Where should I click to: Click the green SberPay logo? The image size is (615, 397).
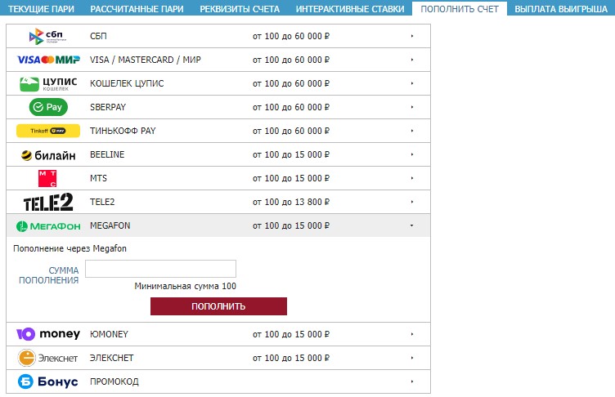coord(48,107)
